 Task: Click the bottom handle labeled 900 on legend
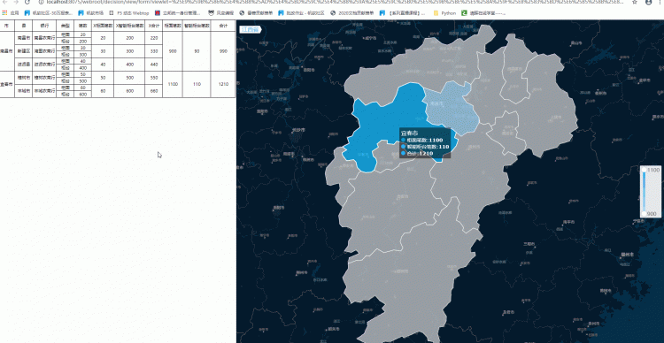645,214
